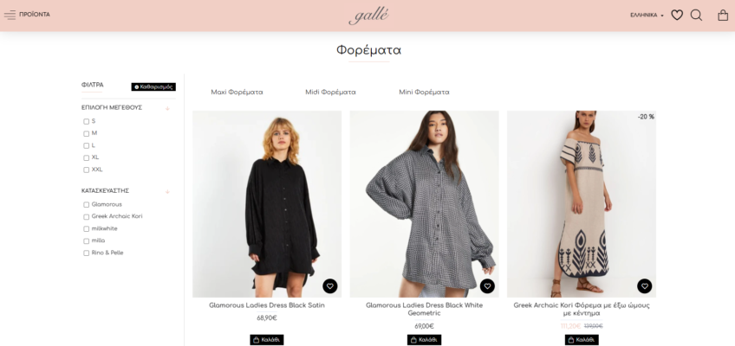Check the size S filter
735x346 pixels.
[x=87, y=122]
